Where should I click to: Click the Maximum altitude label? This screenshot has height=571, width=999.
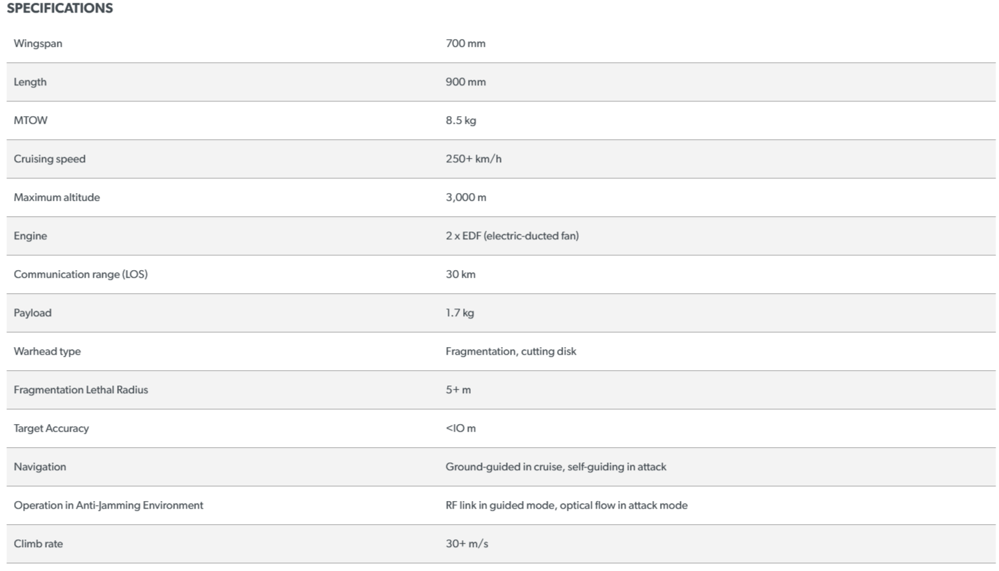pos(57,197)
